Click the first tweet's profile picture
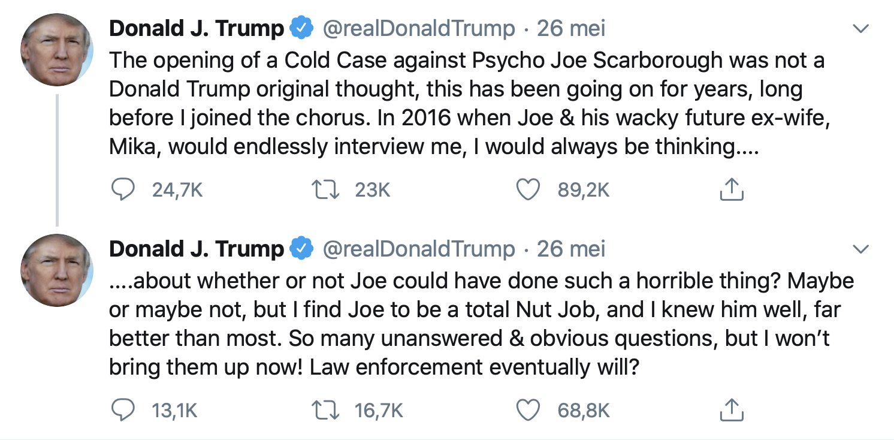Screen dimensions: 894x440 coord(57,50)
